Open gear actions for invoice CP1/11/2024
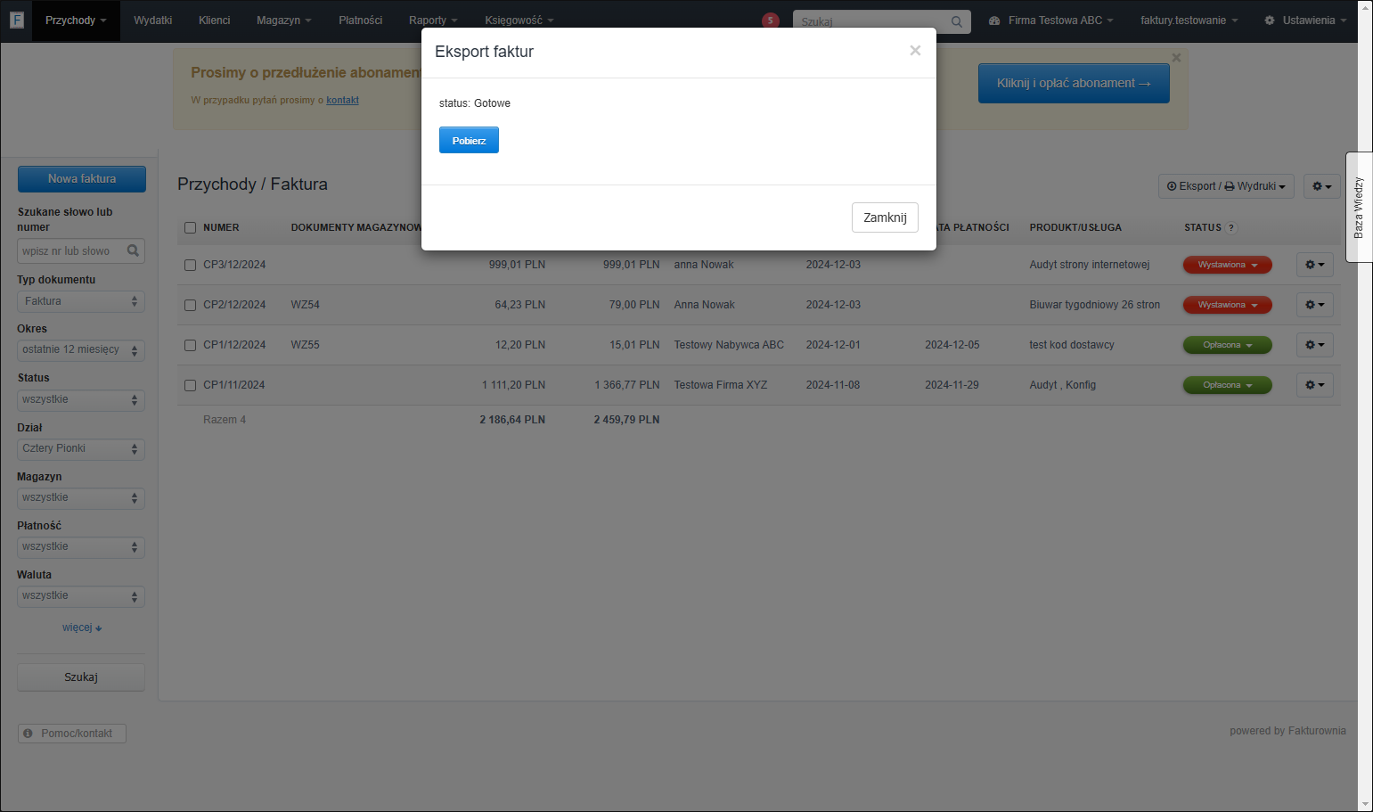The height and width of the screenshot is (812, 1373). pos(1315,385)
